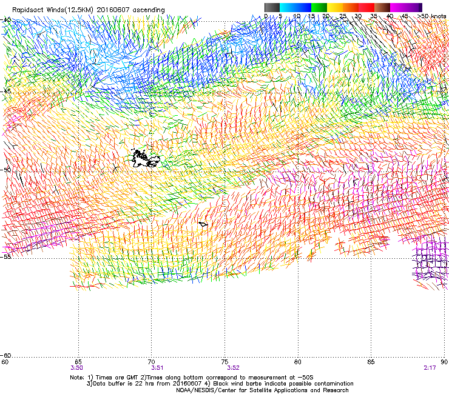This screenshot has width=449, height=394.
Task: Click the red 30-35 knots color segment
Action: 366,7
